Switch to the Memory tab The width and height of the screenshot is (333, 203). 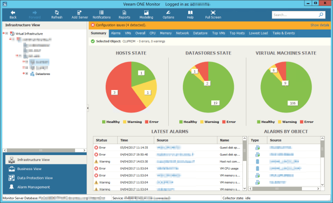coord(166,33)
